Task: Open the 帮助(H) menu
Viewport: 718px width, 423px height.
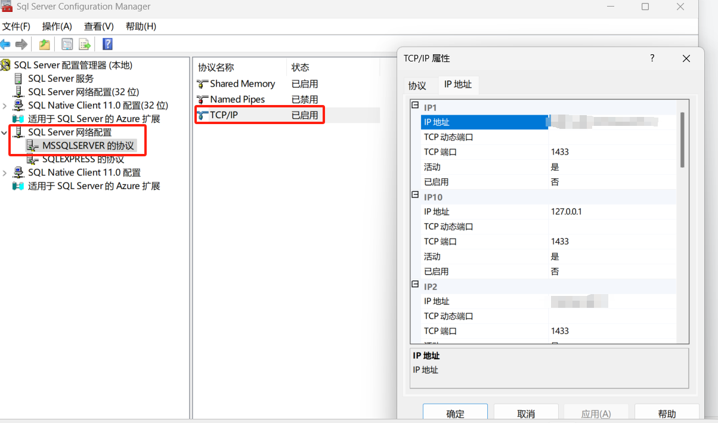Action: [141, 26]
